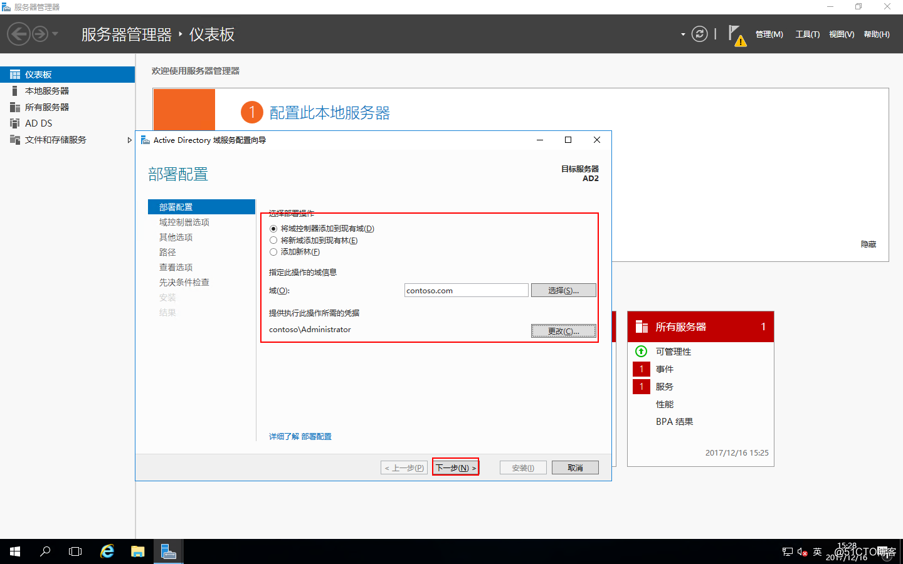Select 查看选项 step in wizard
903x564 pixels.
click(176, 268)
